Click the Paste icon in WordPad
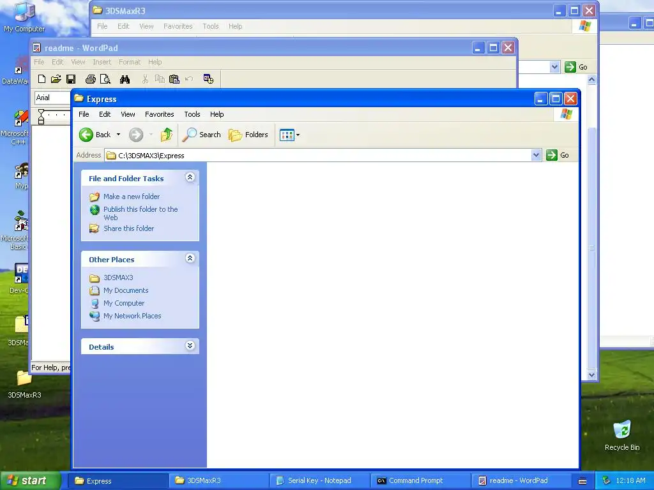 [x=174, y=78]
